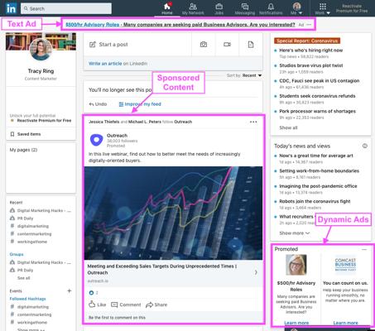Open the Work apps grid dropdown

click(322, 8)
